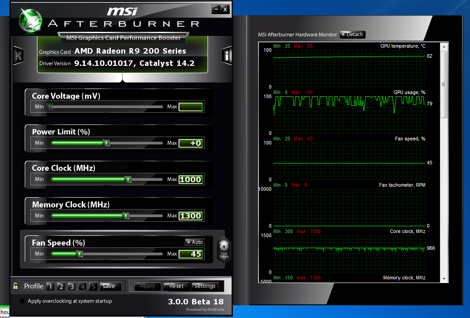Click the Power Limit +0 value field
This screenshot has height=318, width=470.
(x=191, y=143)
